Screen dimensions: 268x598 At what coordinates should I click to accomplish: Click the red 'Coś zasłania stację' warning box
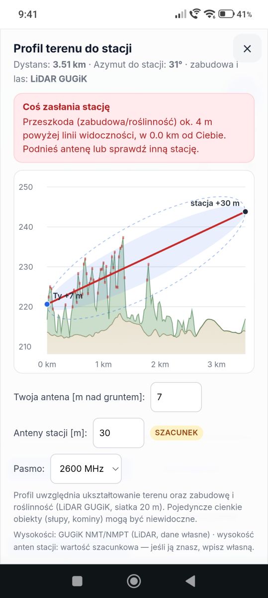point(134,128)
